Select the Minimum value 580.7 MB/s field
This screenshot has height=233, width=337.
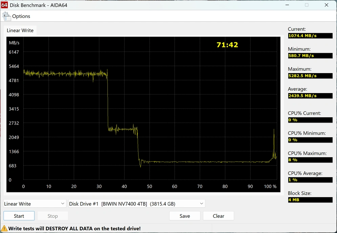[x=310, y=56]
